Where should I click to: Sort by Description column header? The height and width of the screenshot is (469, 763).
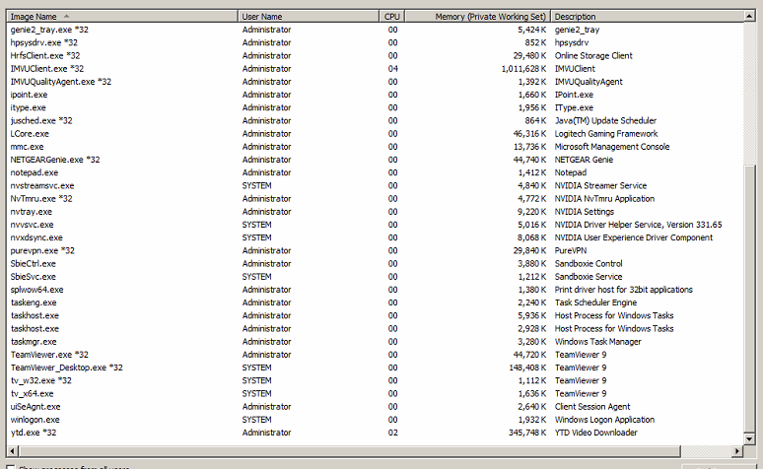pyautogui.click(x=648, y=17)
